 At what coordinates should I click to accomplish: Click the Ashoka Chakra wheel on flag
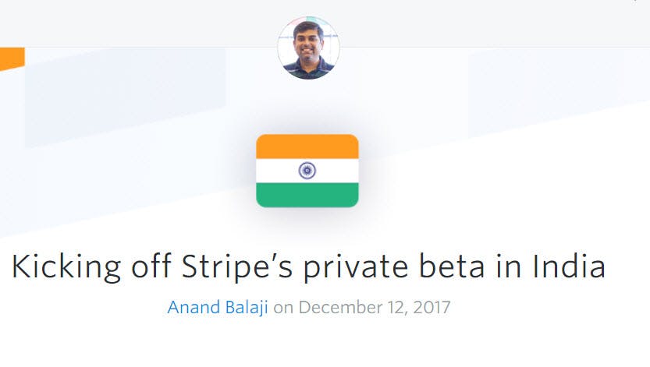pyautogui.click(x=307, y=171)
